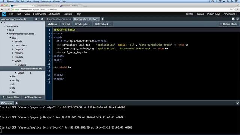This screenshot has height=135, width=240.
Task: Open the Boxes link
Action: point(200,14)
